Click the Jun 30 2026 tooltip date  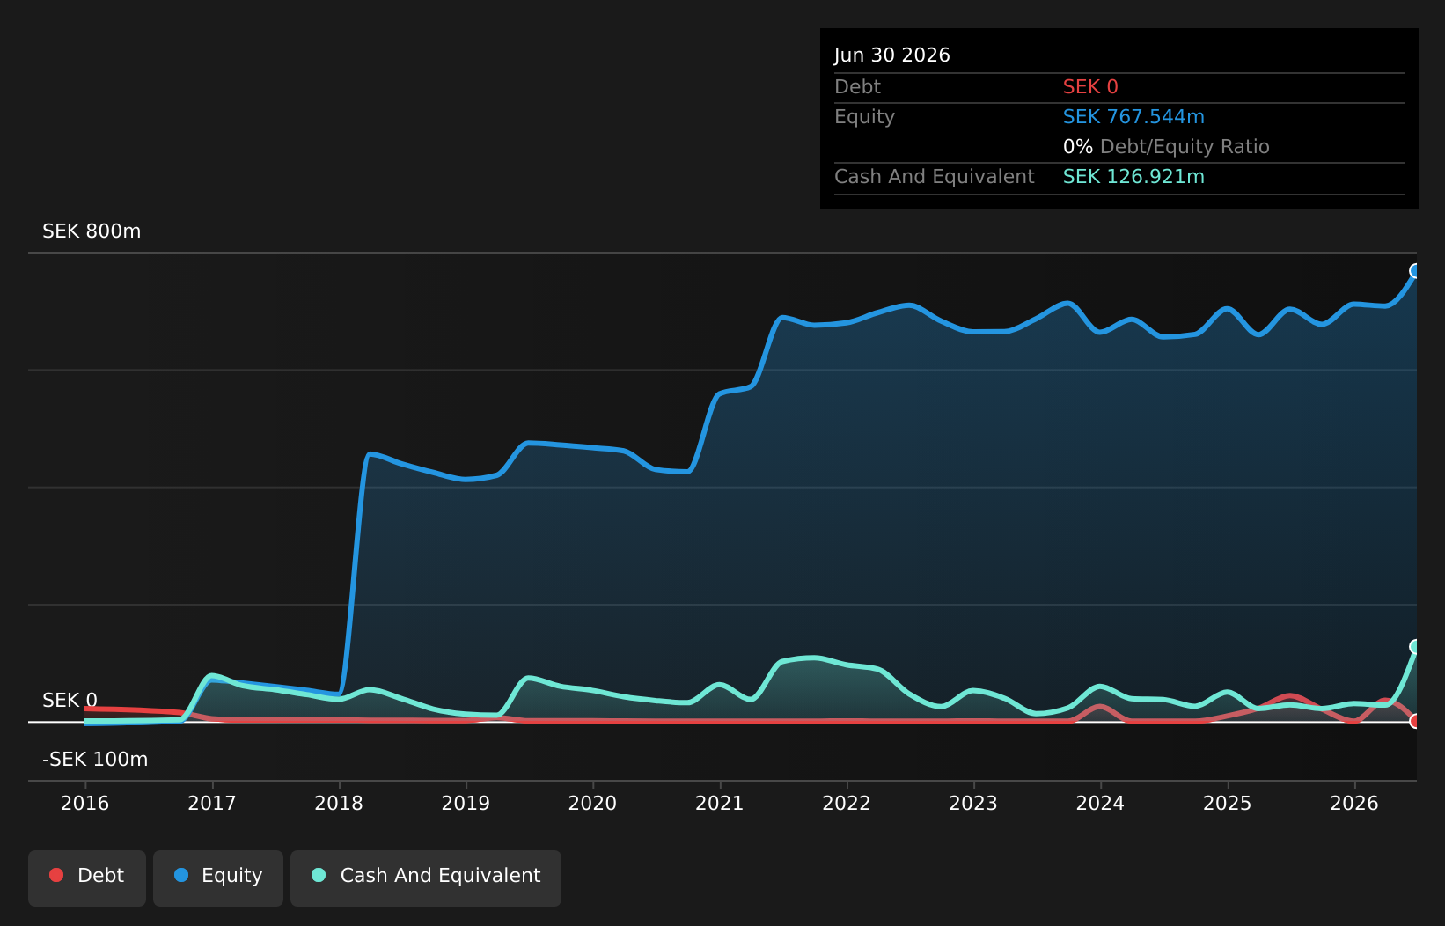892,55
